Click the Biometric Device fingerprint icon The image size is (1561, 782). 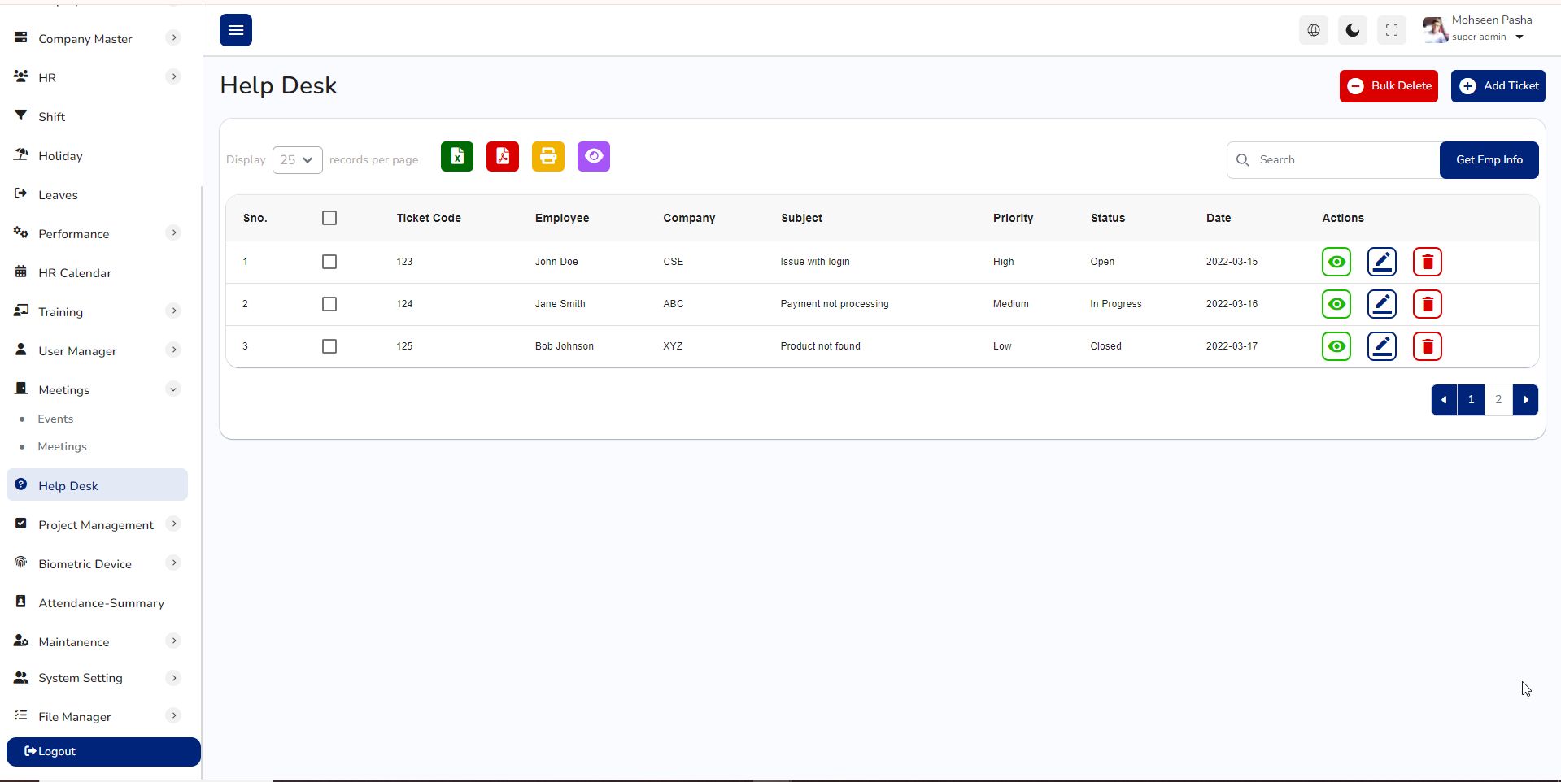coord(21,563)
